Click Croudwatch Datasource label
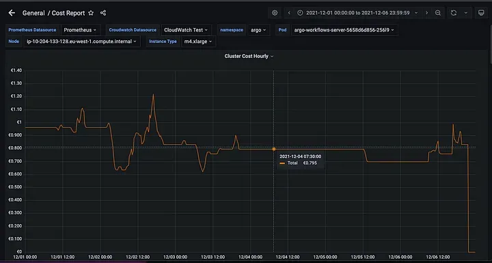 (x=133, y=30)
